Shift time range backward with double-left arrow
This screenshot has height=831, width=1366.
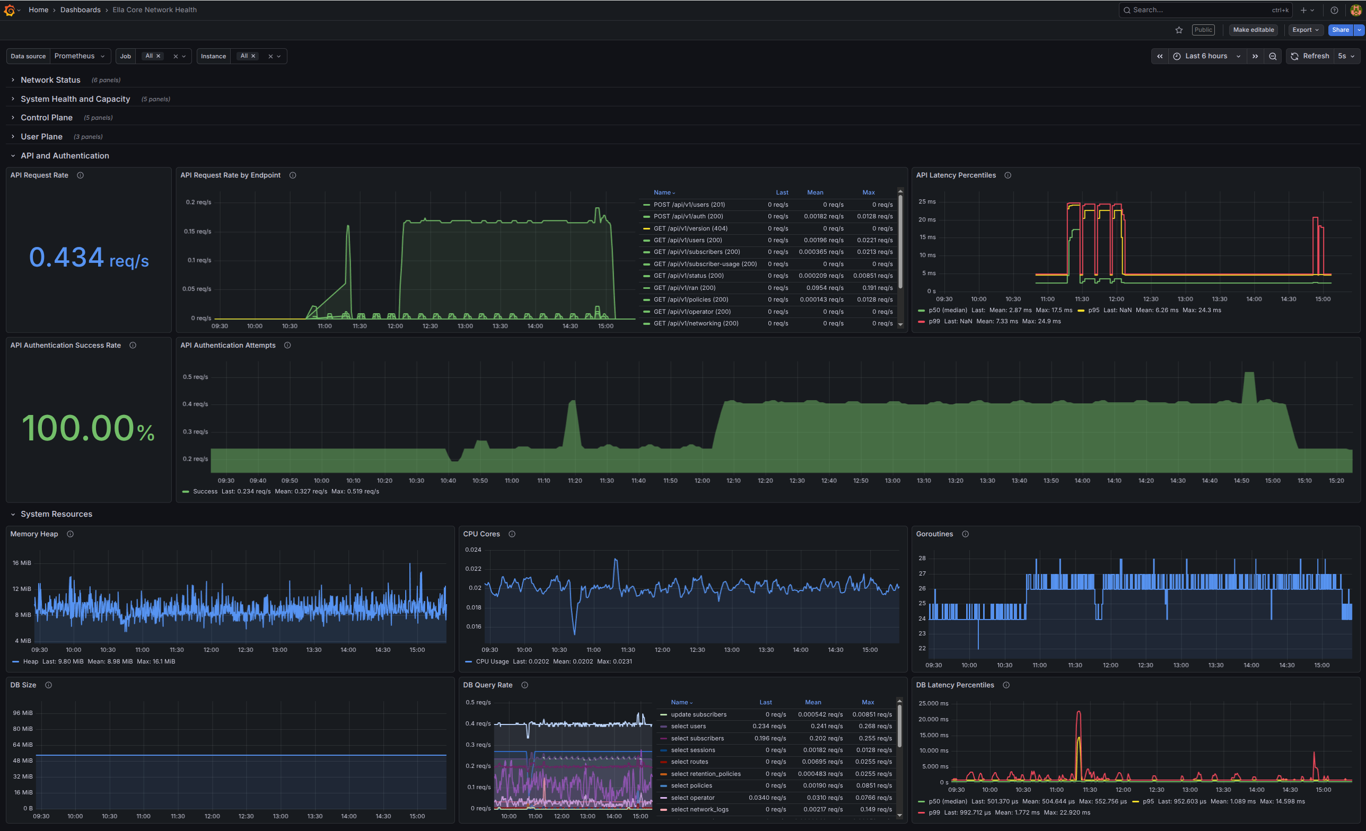coord(1159,56)
